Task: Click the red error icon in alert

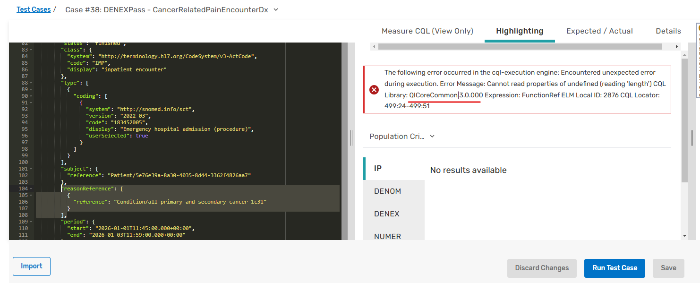Action: point(374,90)
